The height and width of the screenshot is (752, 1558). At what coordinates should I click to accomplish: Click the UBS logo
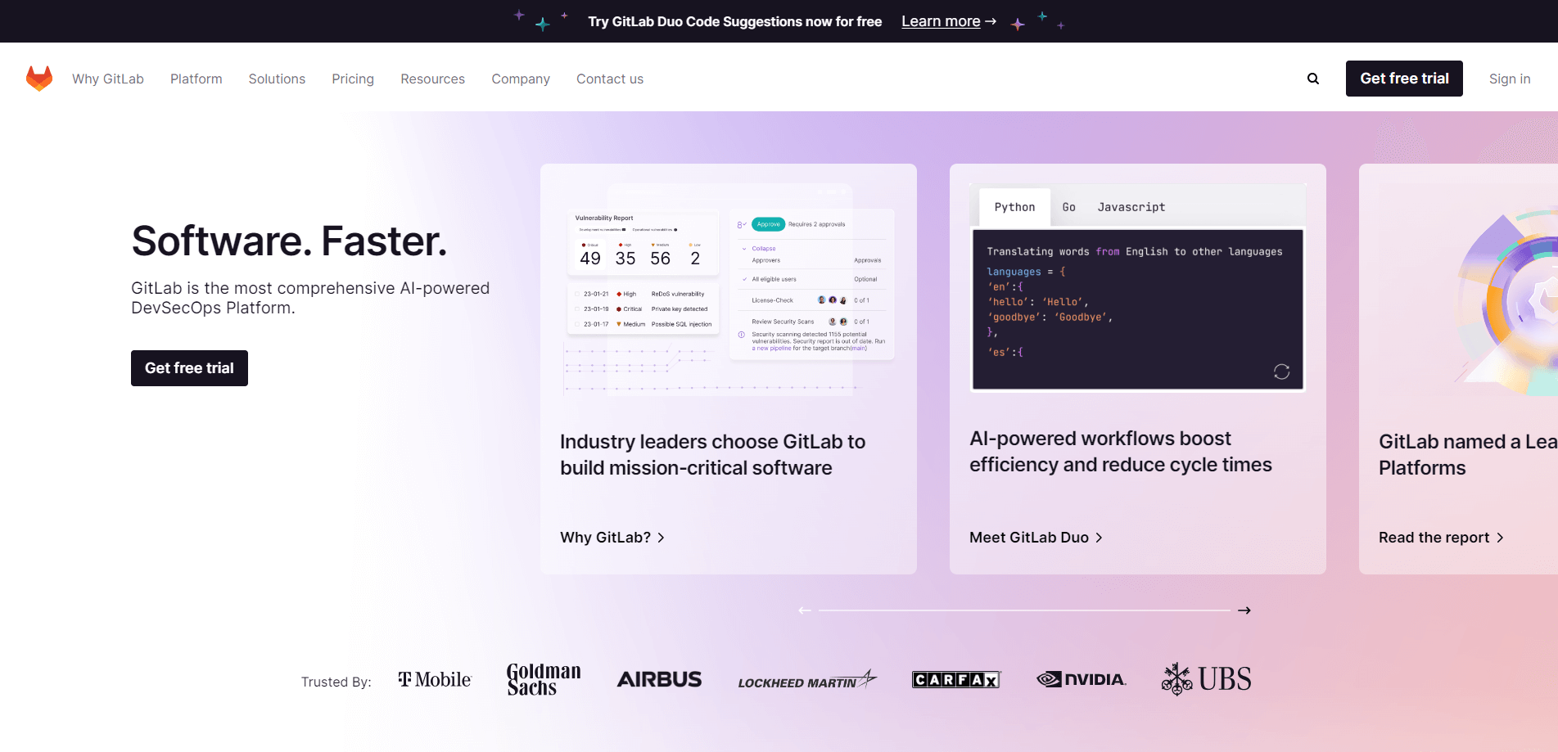click(x=1207, y=679)
